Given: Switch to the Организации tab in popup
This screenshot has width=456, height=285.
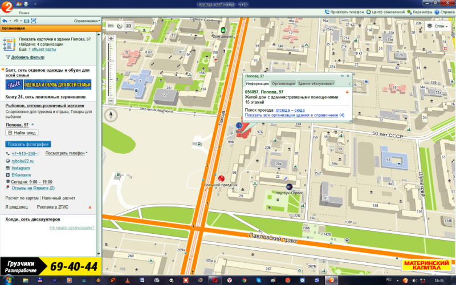Looking at the screenshot, I should [x=283, y=83].
